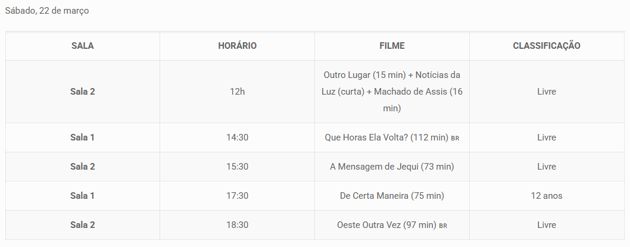The image size is (630, 247).
Task: Choose the 17:30 showtime
Action: (237, 196)
